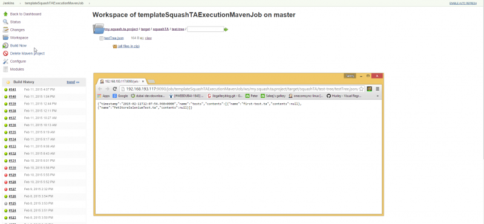Open build #131 link
484x224 pixels.
pyautogui.click(x=12, y=161)
